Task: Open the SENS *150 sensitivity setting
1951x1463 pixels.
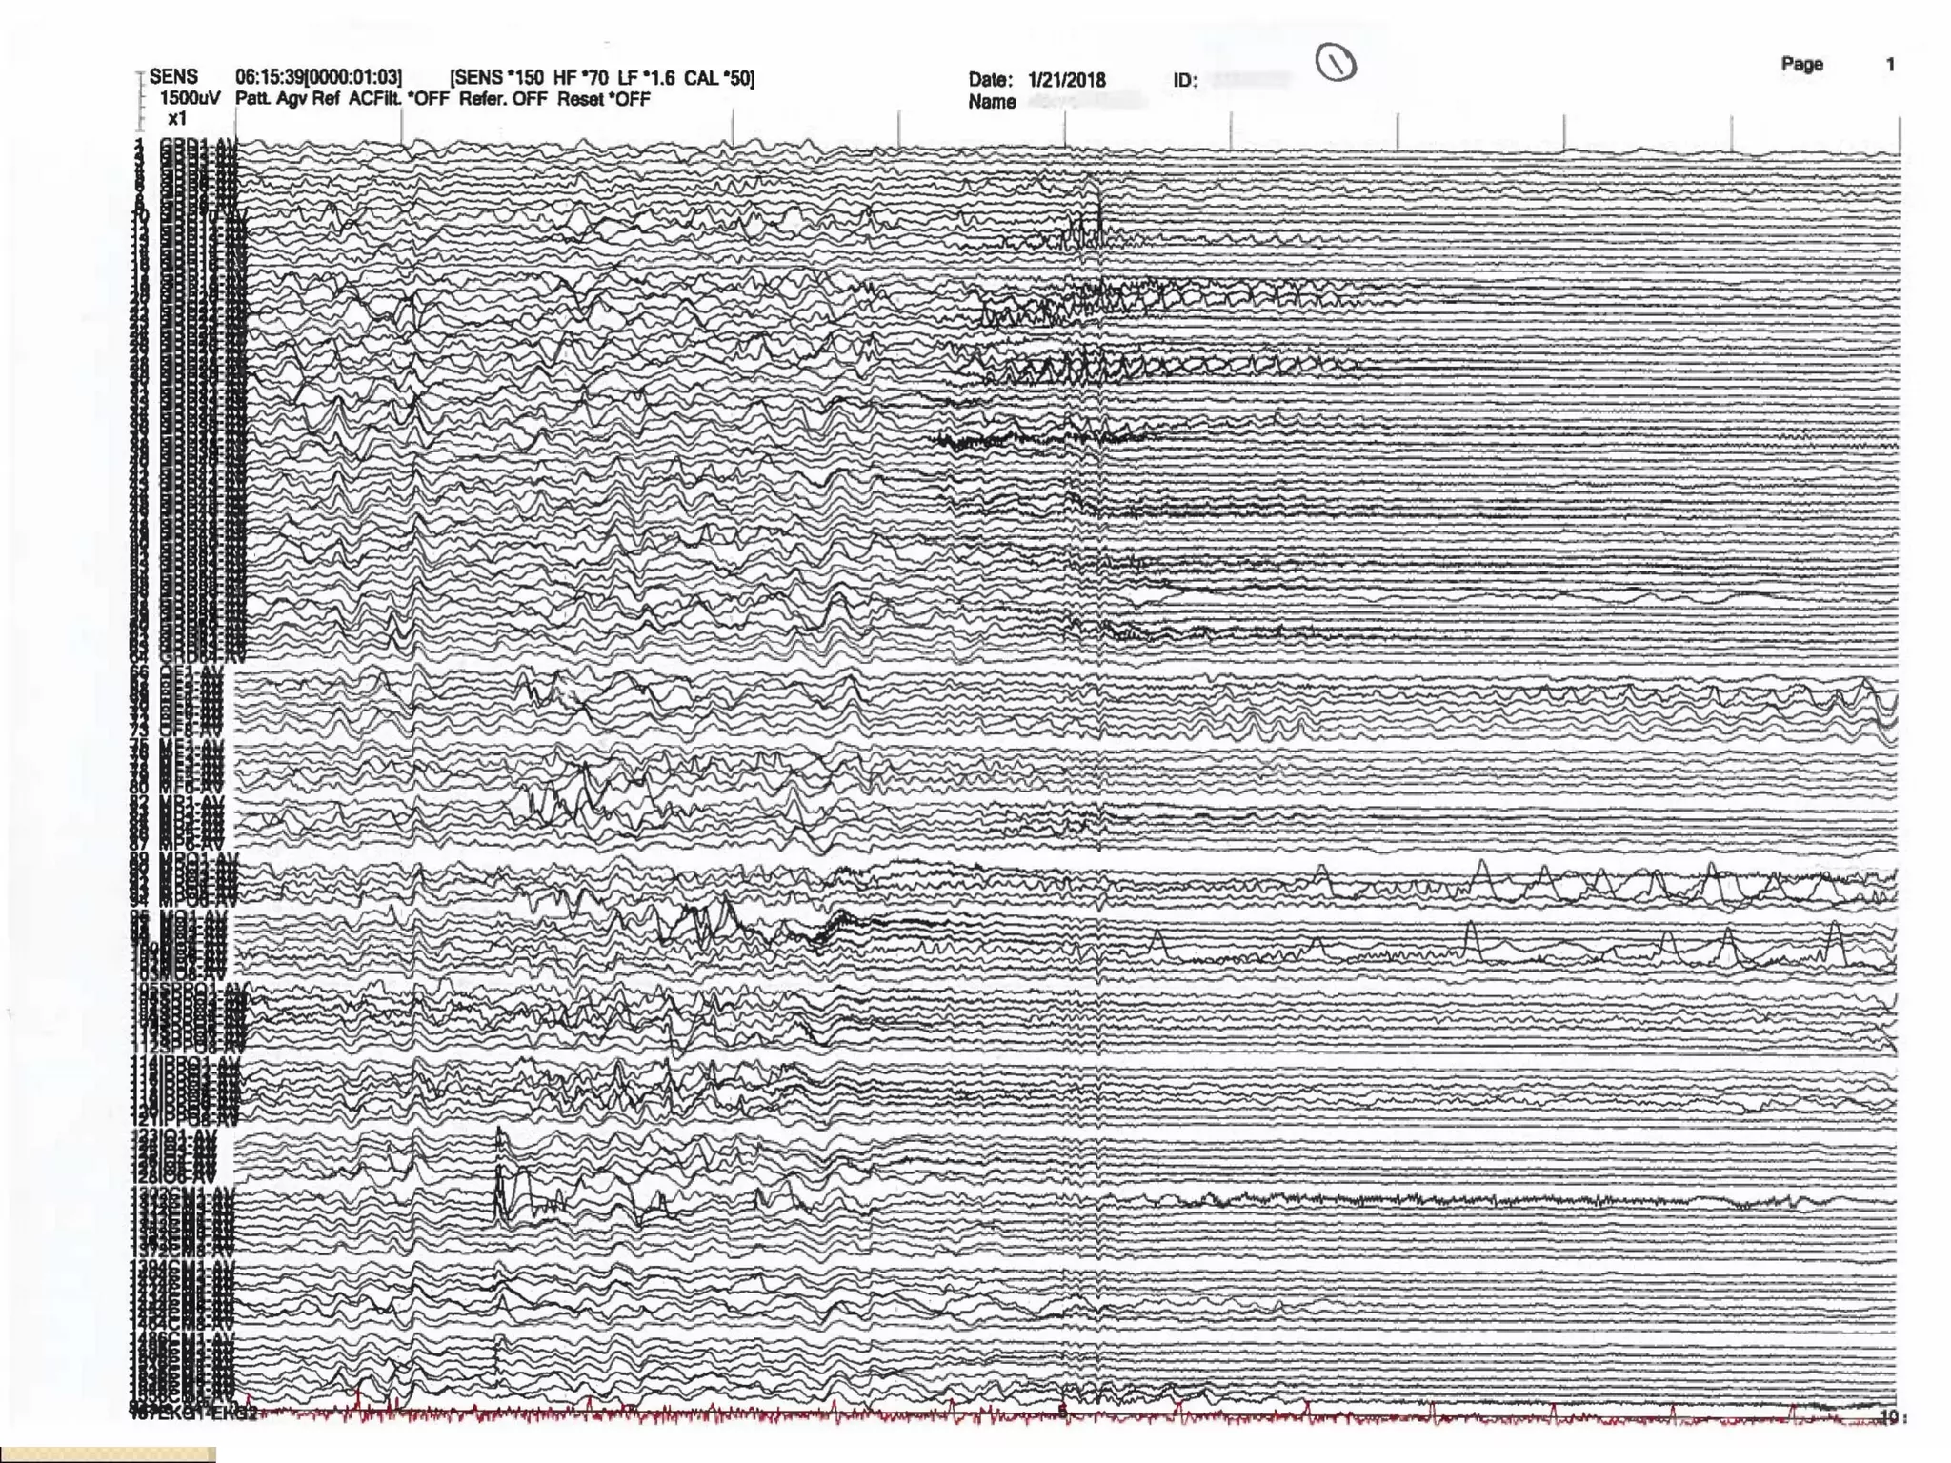Action: click(x=498, y=78)
